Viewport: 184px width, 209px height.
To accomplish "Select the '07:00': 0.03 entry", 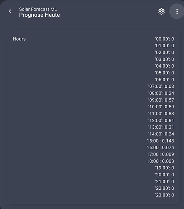I will tap(161, 87).
